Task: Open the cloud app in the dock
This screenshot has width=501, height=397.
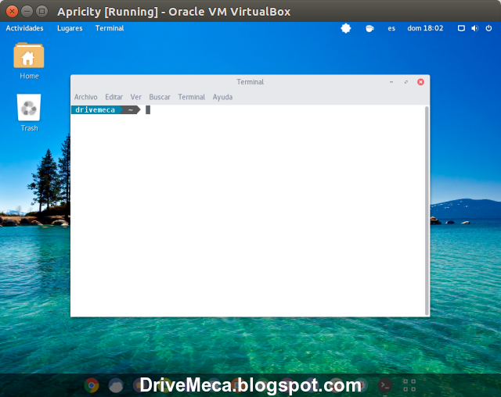Action: point(116,385)
